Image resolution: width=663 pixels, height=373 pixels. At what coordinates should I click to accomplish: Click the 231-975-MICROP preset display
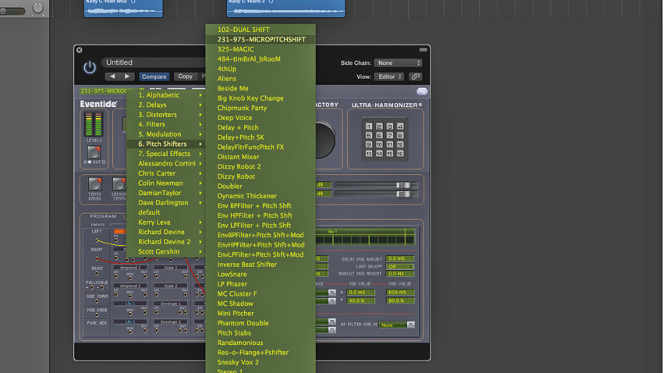(103, 91)
